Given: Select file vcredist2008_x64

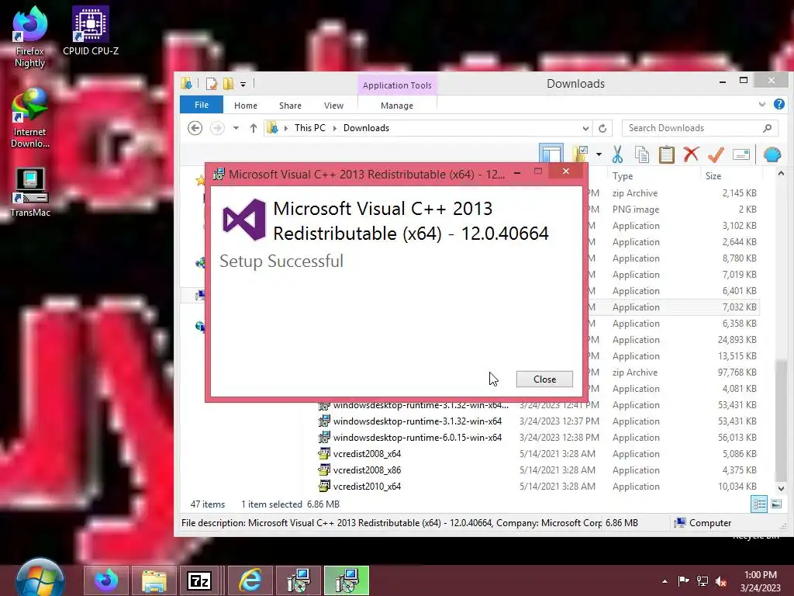Looking at the screenshot, I should (367, 453).
